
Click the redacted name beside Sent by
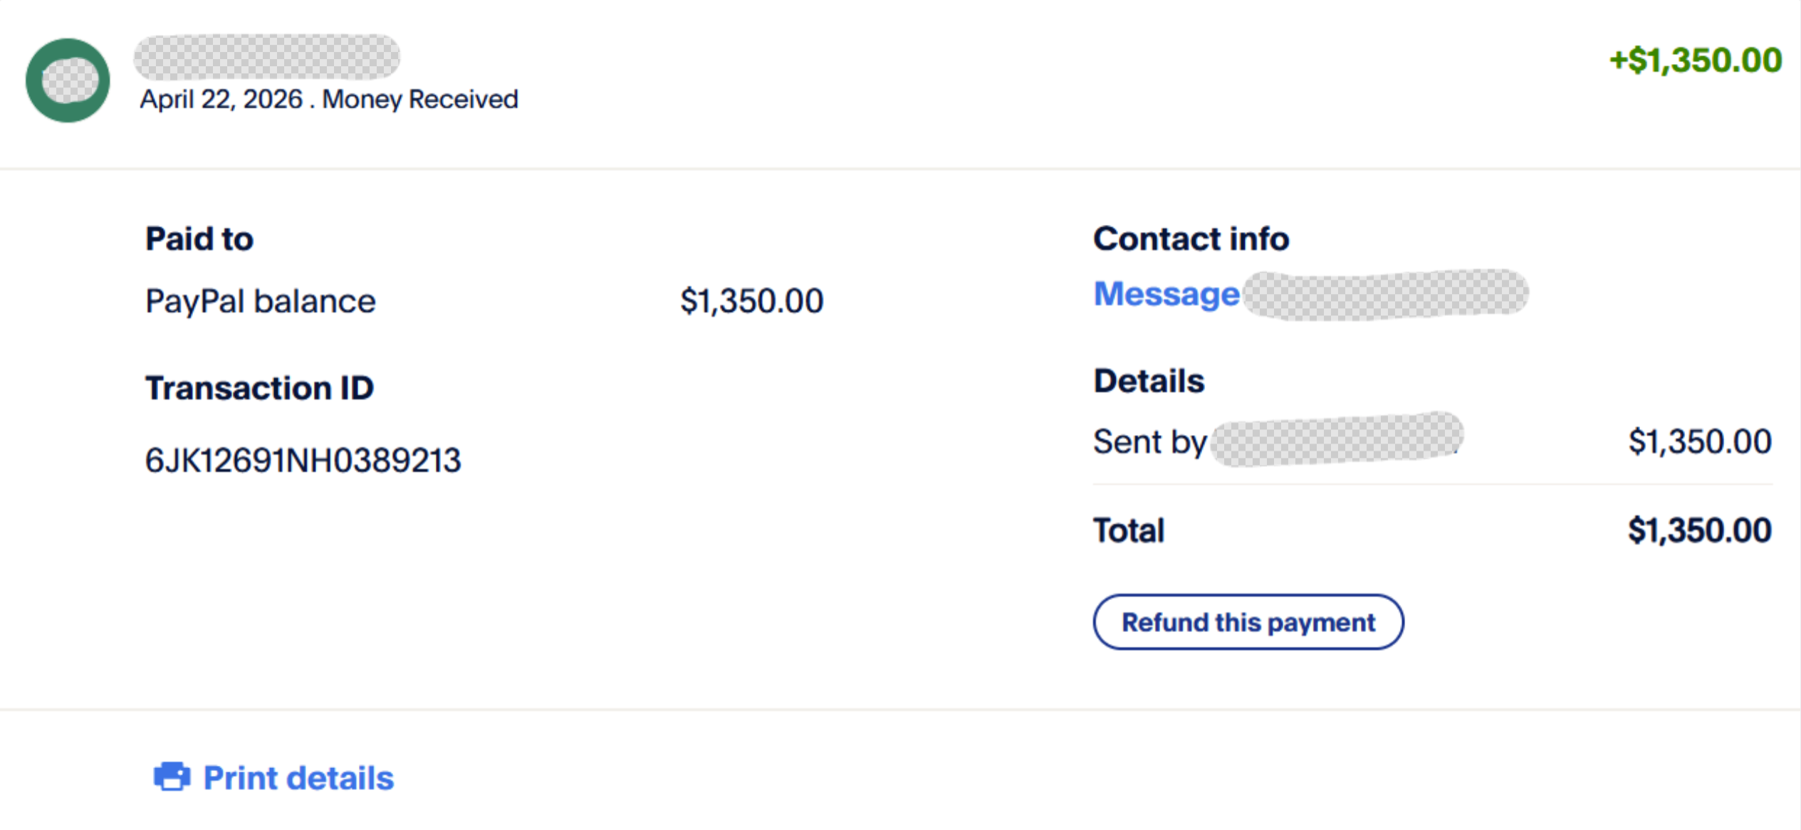pyautogui.click(x=1336, y=440)
